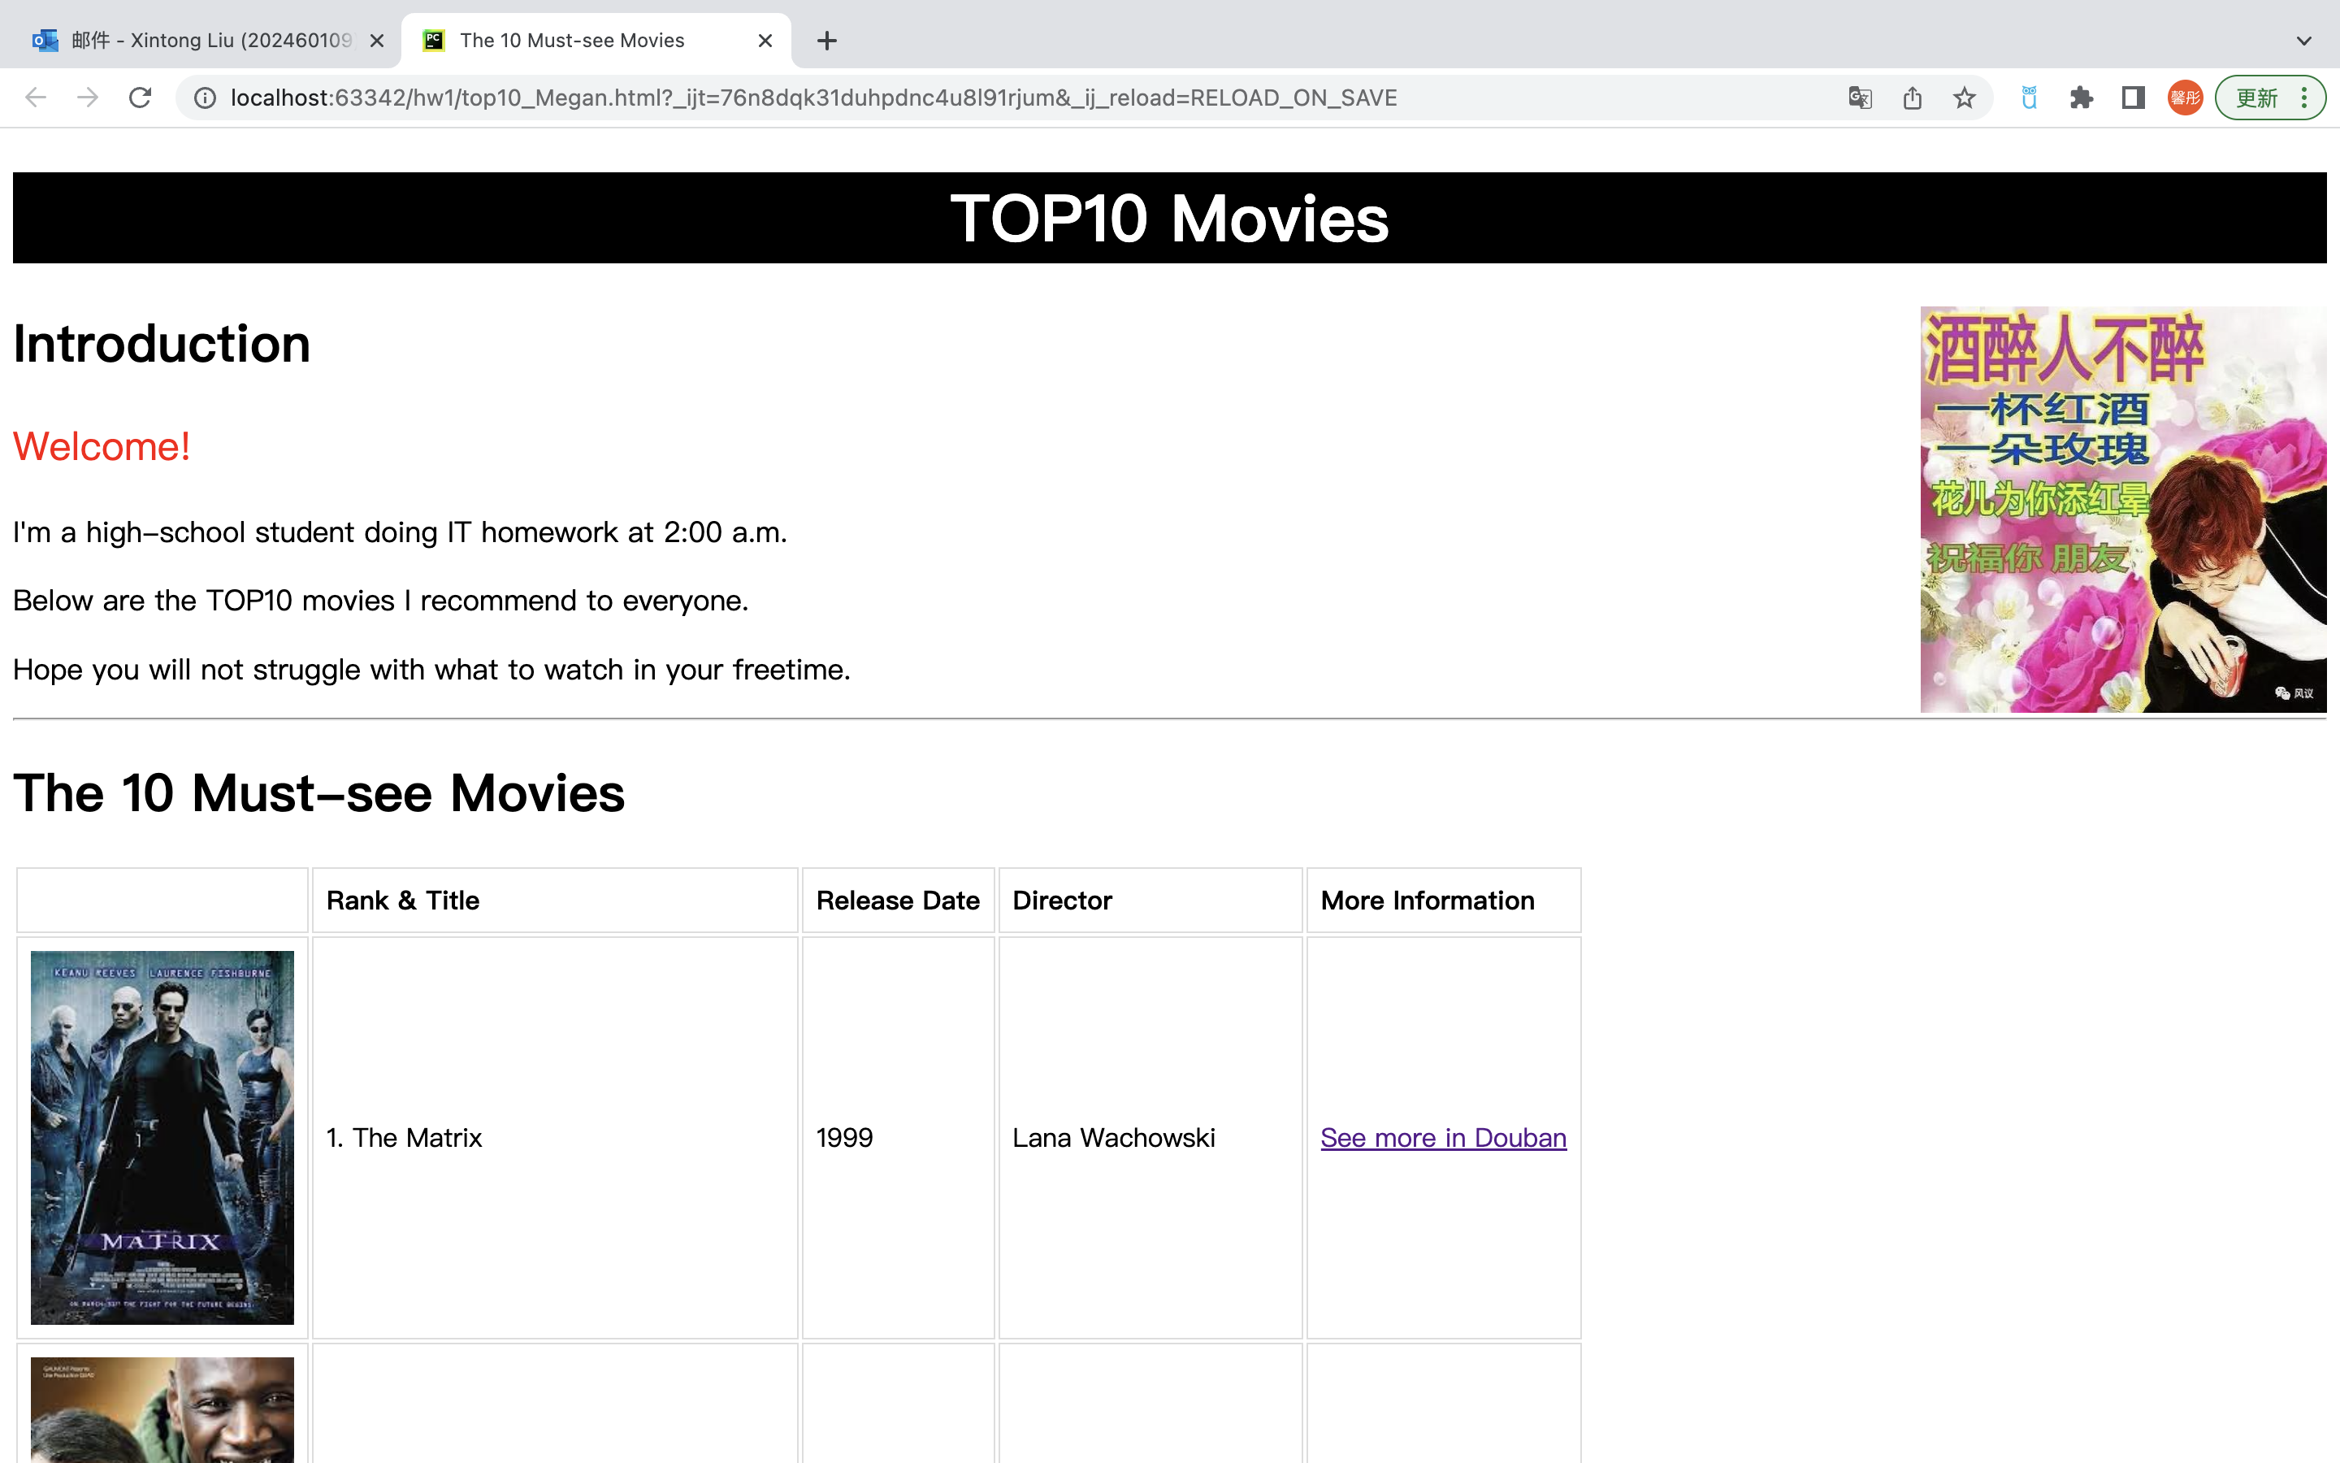
Task: Click the 更新 update button
Action: tap(2269, 98)
